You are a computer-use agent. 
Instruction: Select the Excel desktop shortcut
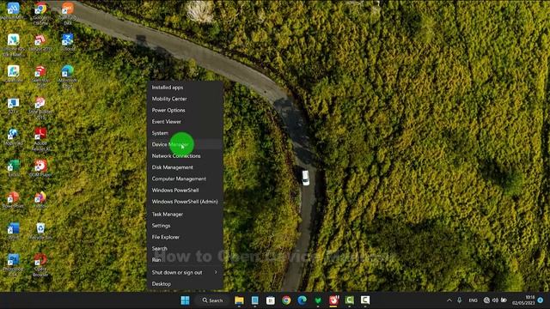14,168
